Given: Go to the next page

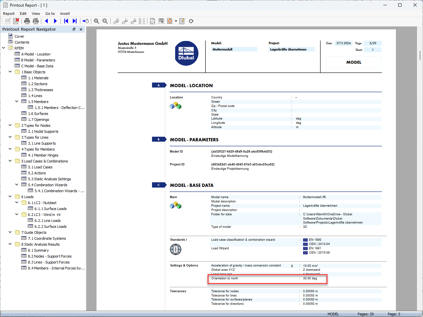Looking at the screenshot, I should pyautogui.click(x=55, y=21).
